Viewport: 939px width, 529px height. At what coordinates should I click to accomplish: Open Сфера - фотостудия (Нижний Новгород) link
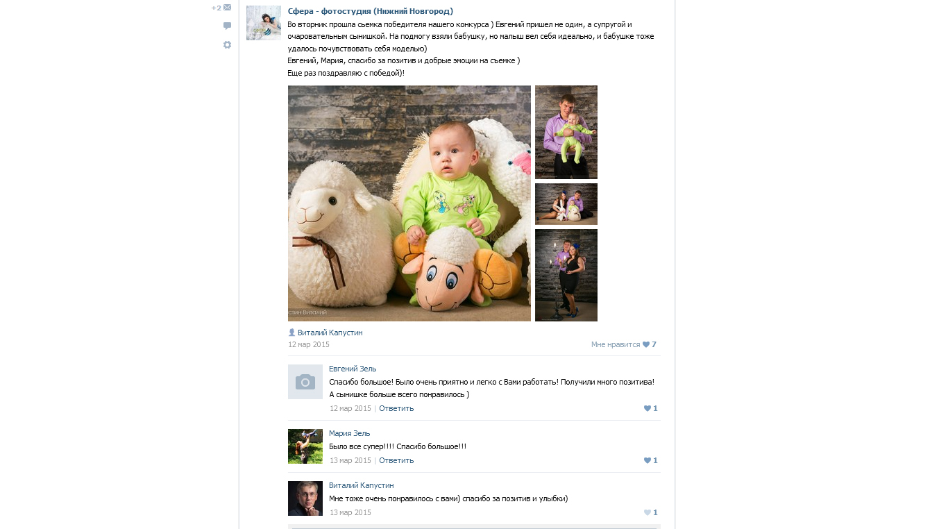tap(371, 11)
